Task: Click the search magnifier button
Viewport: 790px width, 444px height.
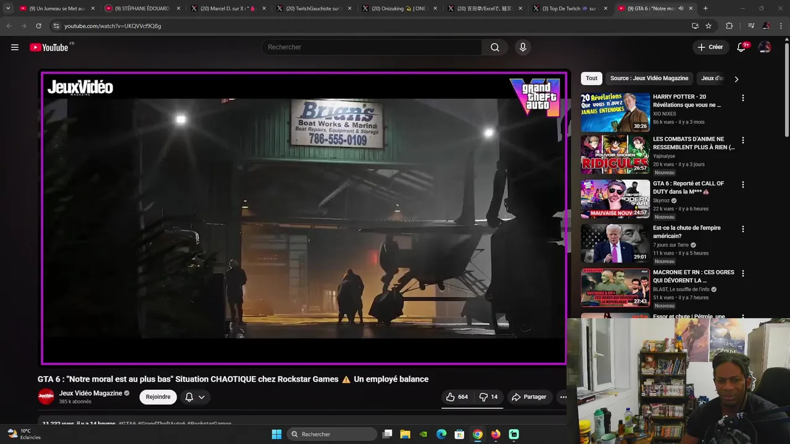Action: point(495,47)
